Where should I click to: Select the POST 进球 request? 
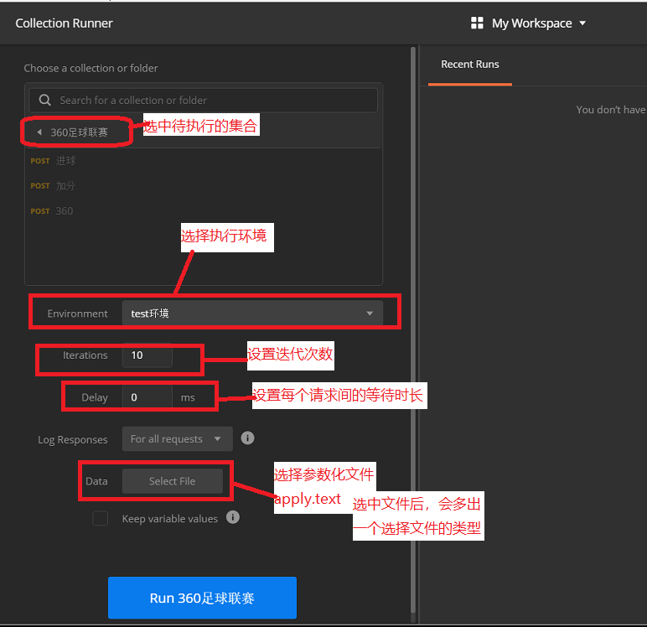point(53,161)
